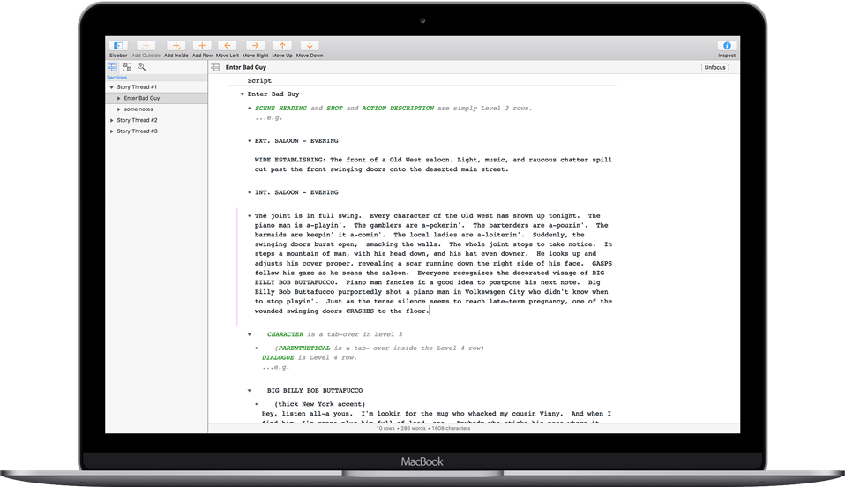Viewport: 845px width, 487px height.
Task: Select "Enter Bad Guy" in the sidebar
Action: [x=142, y=98]
